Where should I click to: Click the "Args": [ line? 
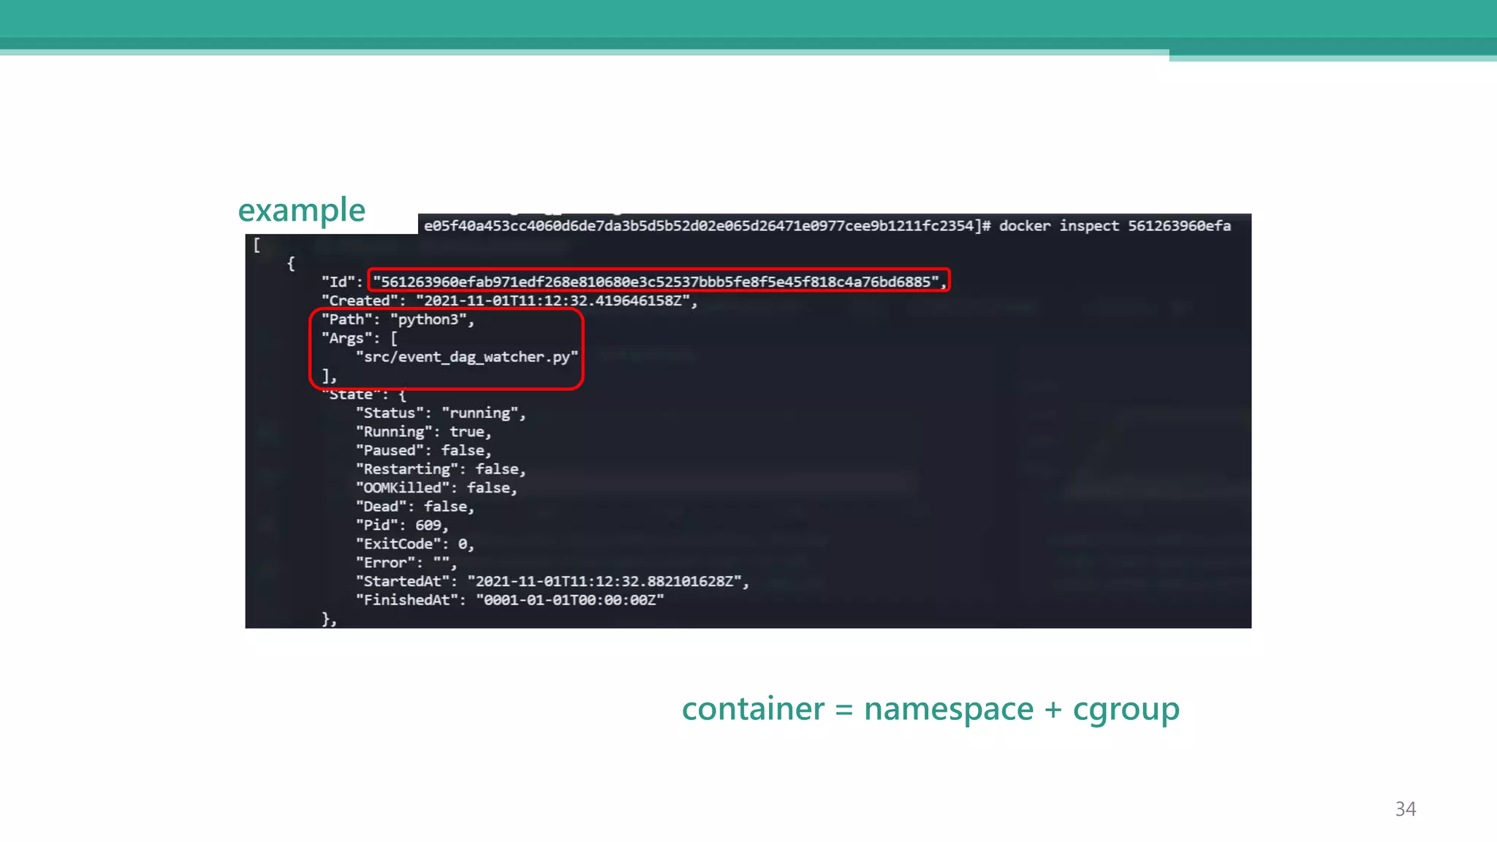coord(359,338)
